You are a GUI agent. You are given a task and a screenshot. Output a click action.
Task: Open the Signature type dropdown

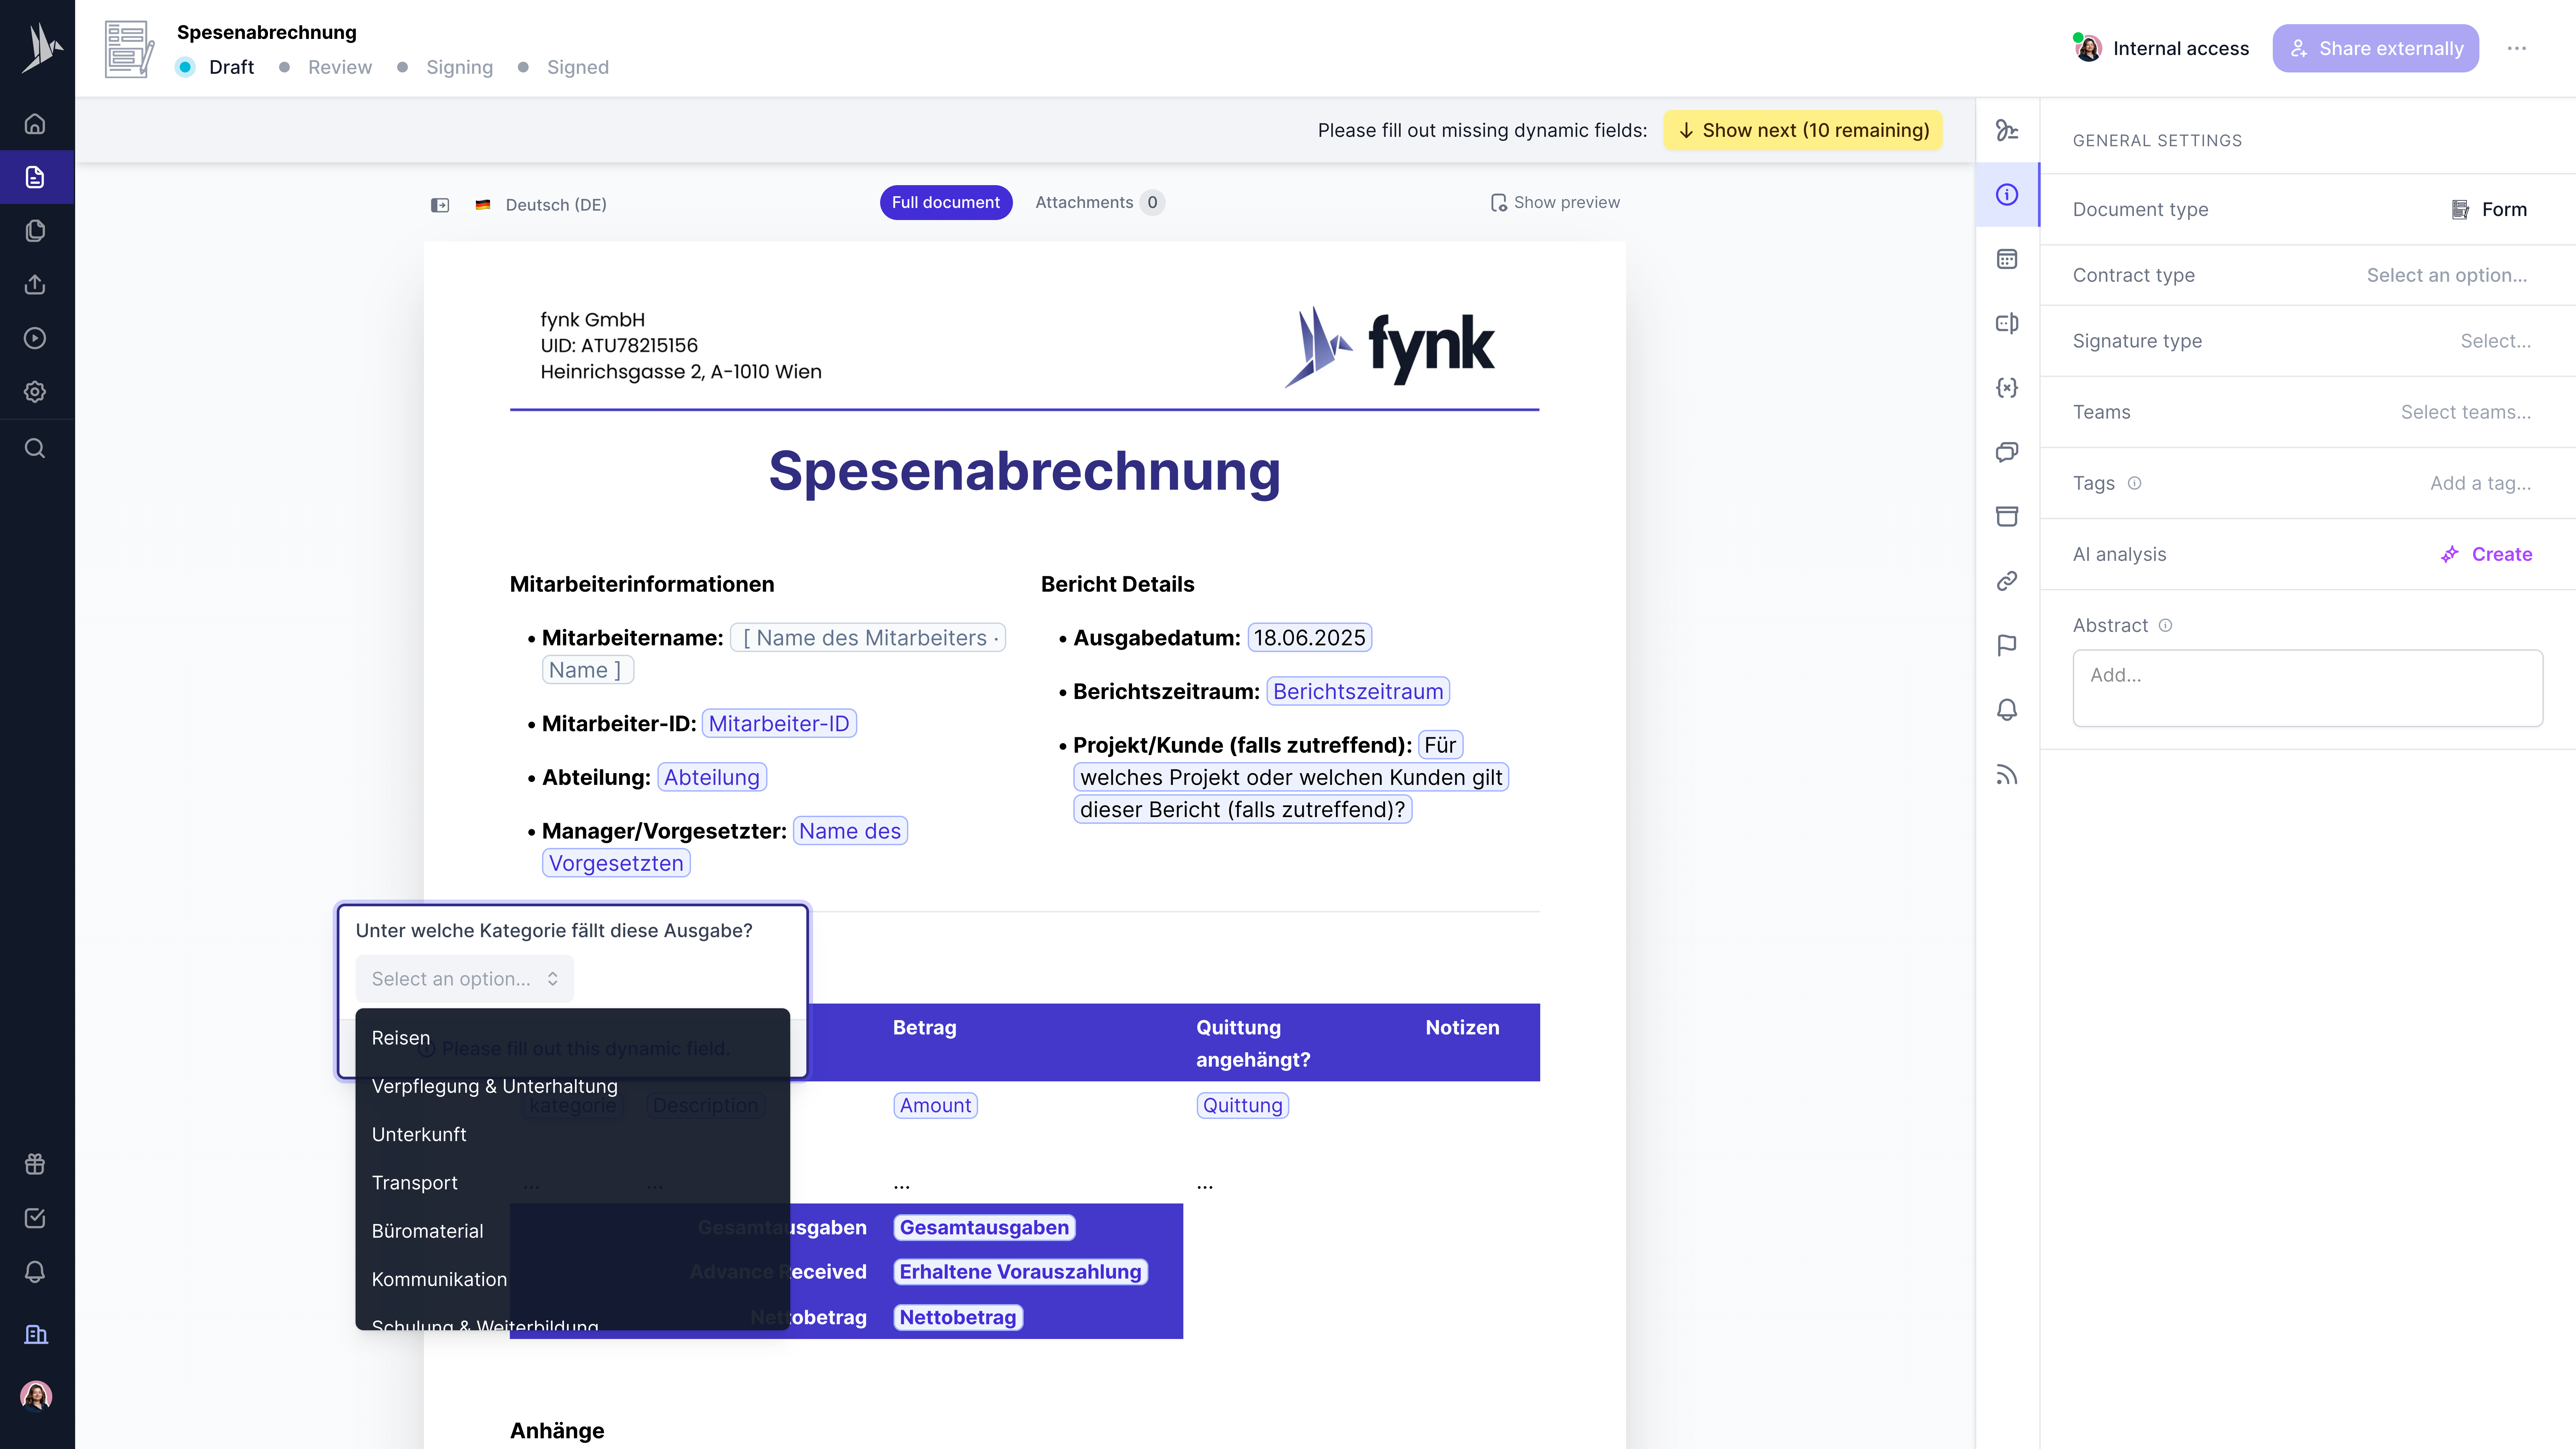pyautogui.click(x=2495, y=341)
